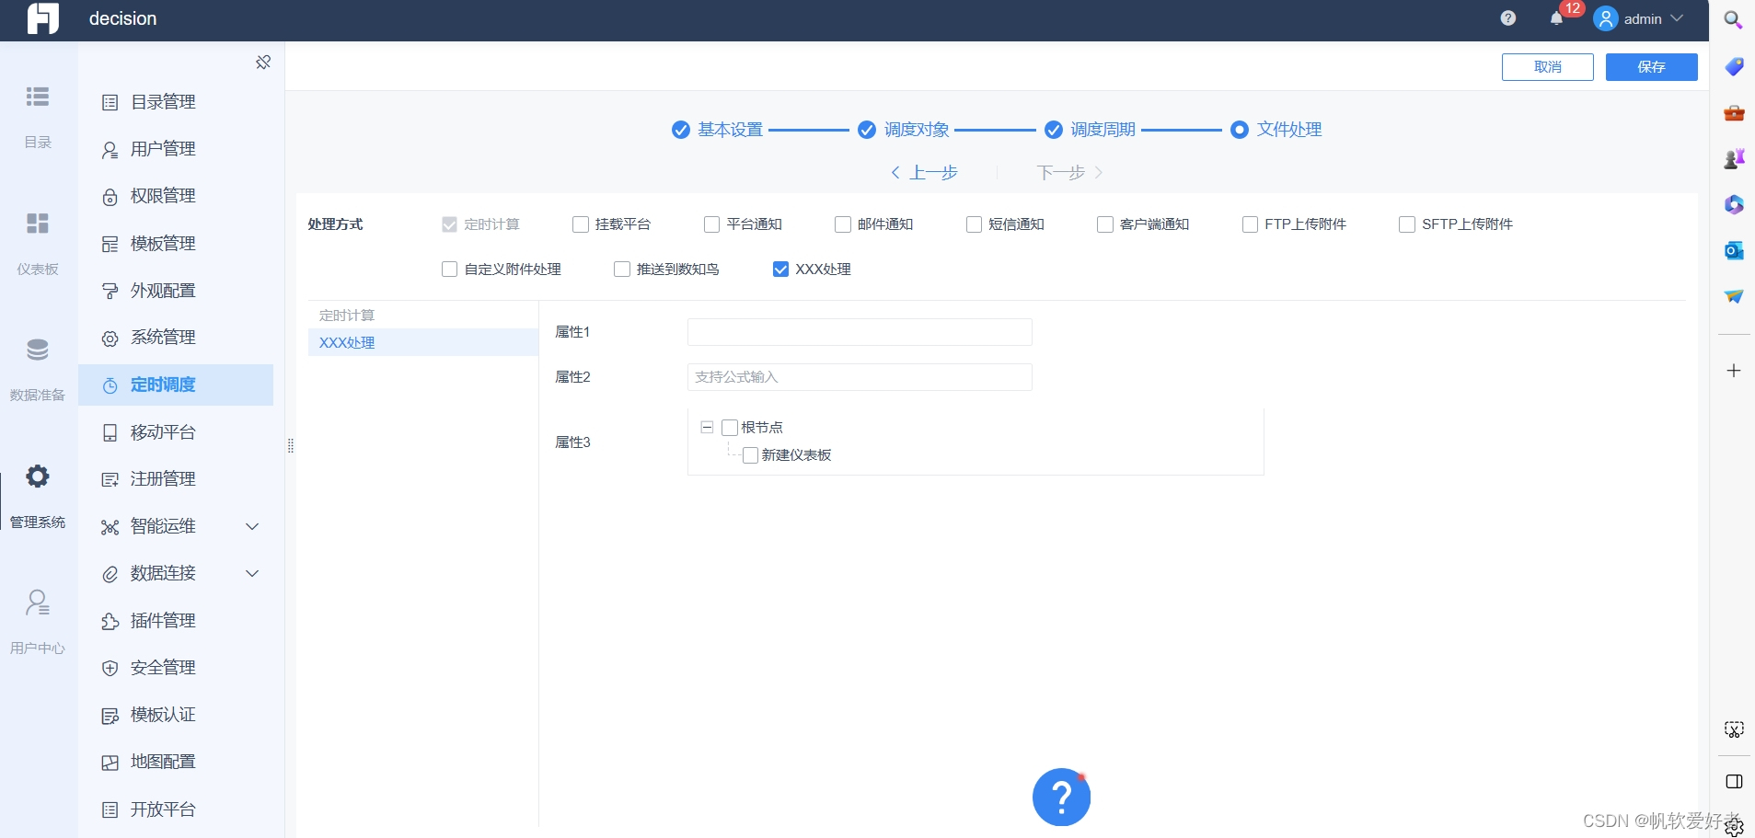
Task: Click the 取消 cancel button
Action: (x=1548, y=67)
